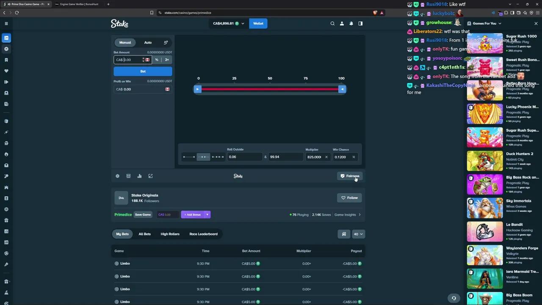Toggle the side panel icon in header
The height and width of the screenshot is (305, 542).
click(360, 23)
